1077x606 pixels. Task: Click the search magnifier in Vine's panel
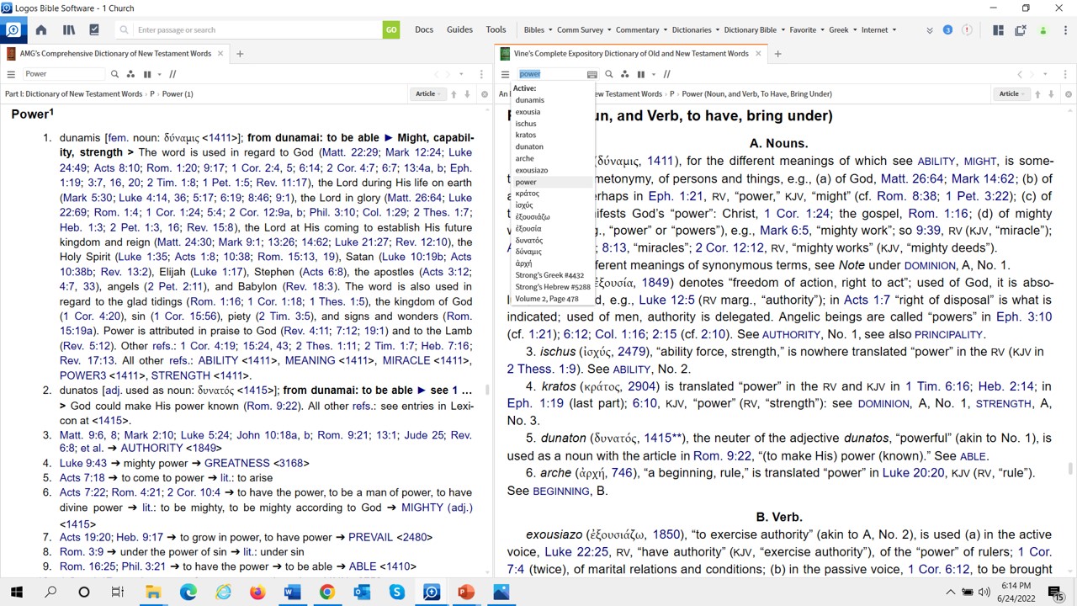click(x=609, y=74)
